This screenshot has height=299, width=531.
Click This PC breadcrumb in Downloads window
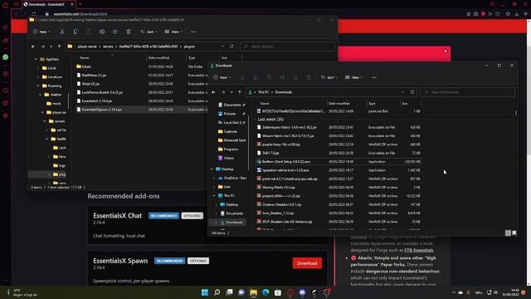(x=264, y=92)
